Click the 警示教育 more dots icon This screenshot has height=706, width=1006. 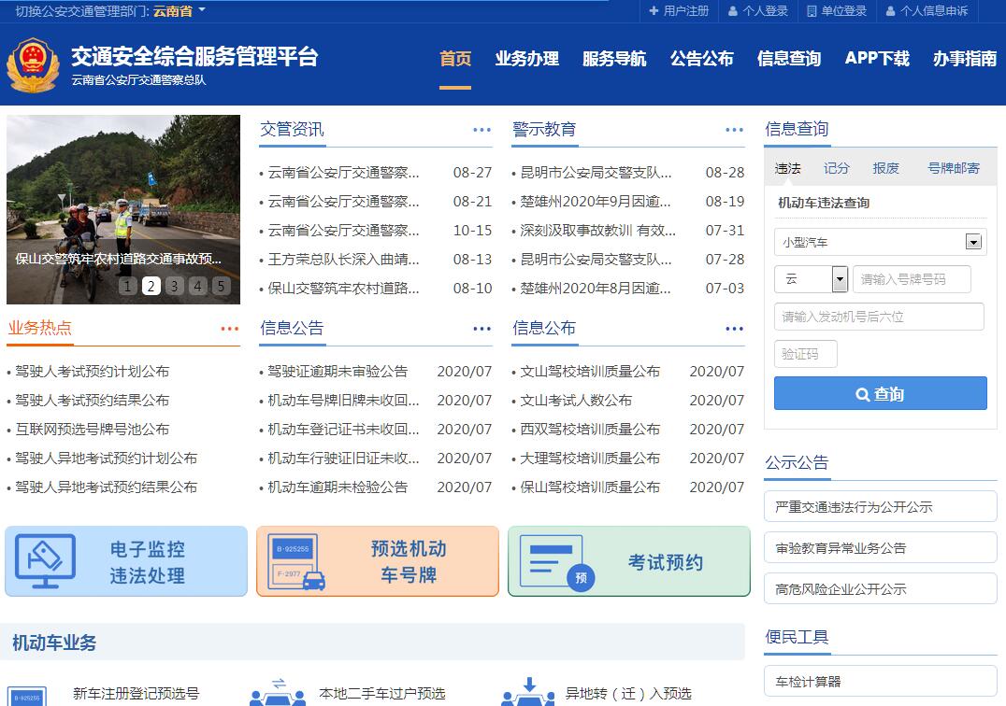(x=734, y=130)
